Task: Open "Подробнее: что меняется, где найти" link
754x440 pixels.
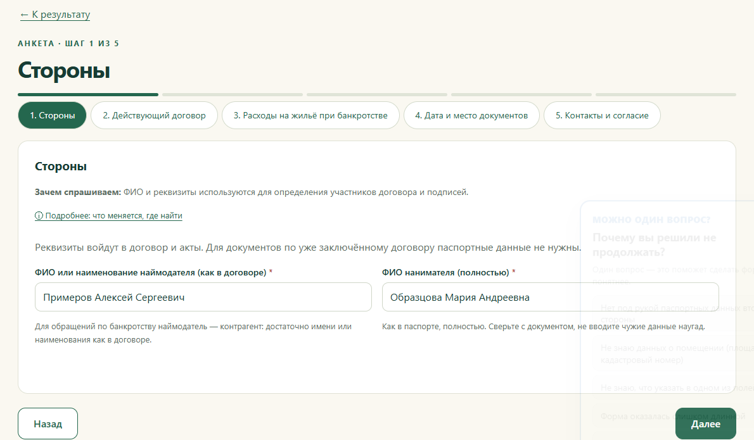Action: coord(109,216)
